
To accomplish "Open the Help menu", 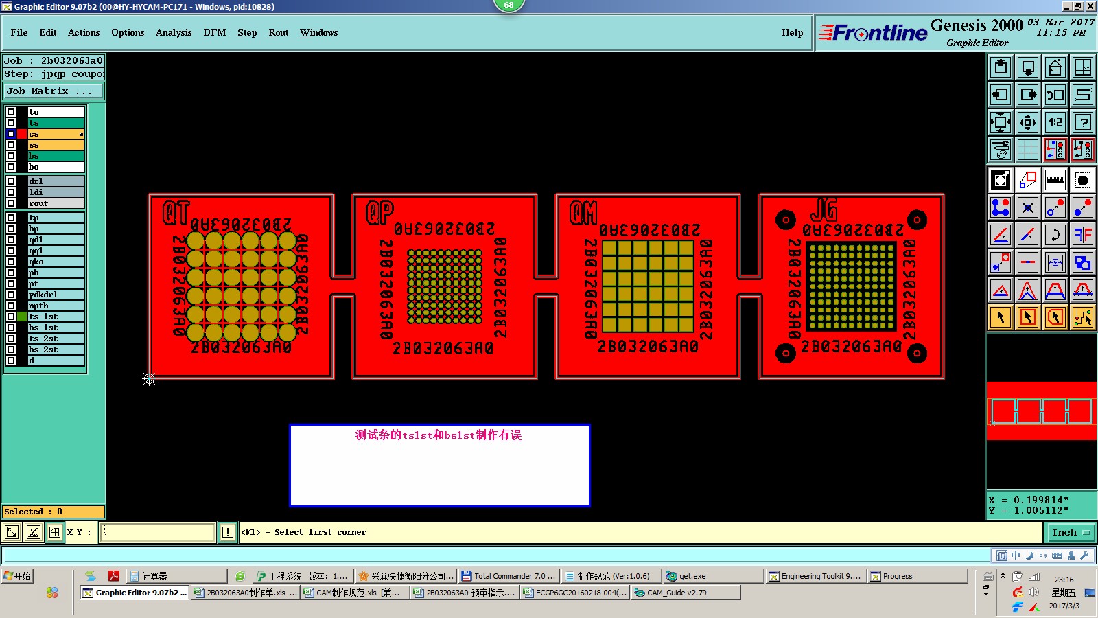I will pyautogui.click(x=793, y=32).
